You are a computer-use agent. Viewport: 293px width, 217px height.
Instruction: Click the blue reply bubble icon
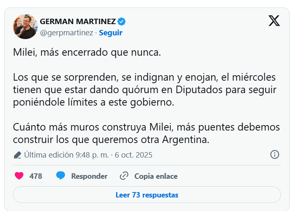click(61, 176)
